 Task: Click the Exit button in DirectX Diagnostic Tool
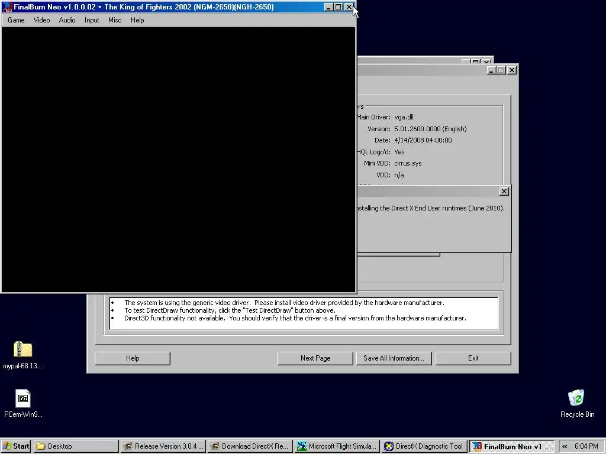pos(473,358)
